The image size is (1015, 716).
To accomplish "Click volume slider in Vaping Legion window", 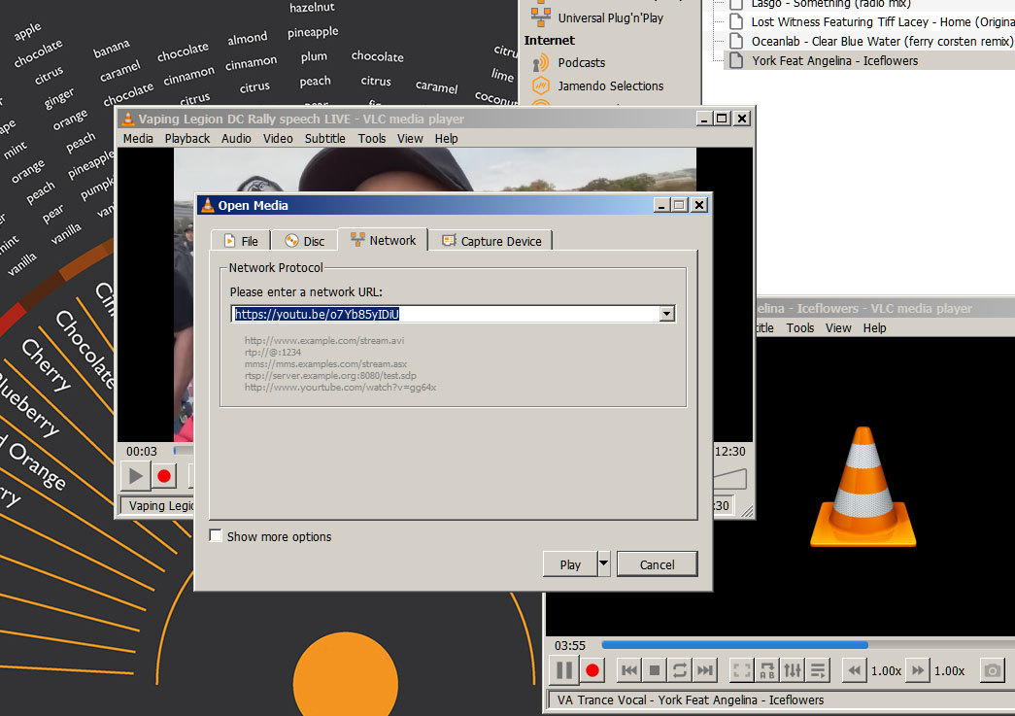I will pos(729,479).
